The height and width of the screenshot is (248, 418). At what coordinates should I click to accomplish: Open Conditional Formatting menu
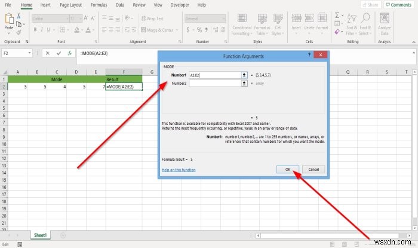tap(242, 25)
